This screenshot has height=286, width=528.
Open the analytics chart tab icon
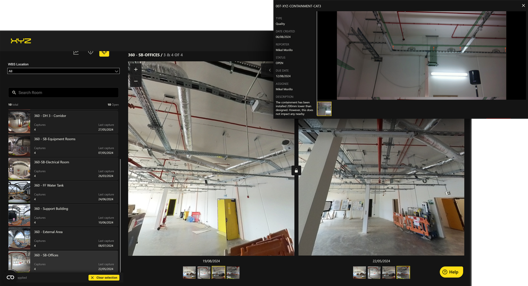[x=76, y=53]
